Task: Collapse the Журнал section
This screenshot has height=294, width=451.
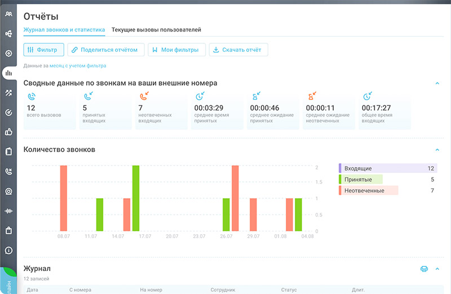Action: [x=437, y=269]
